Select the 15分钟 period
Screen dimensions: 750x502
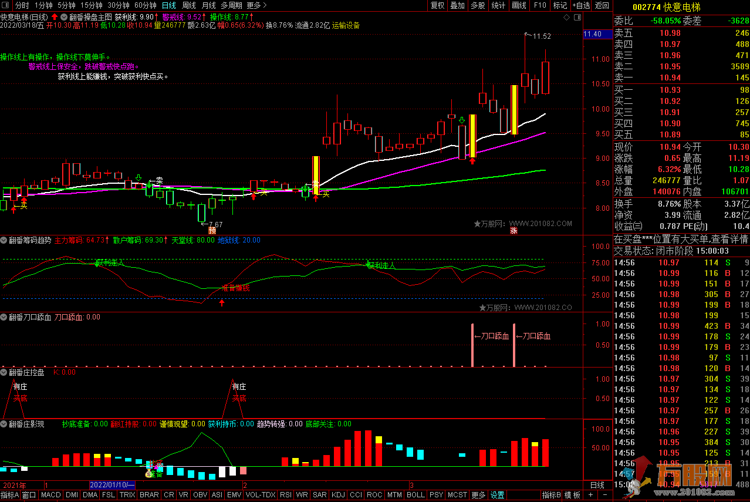click(x=92, y=5)
